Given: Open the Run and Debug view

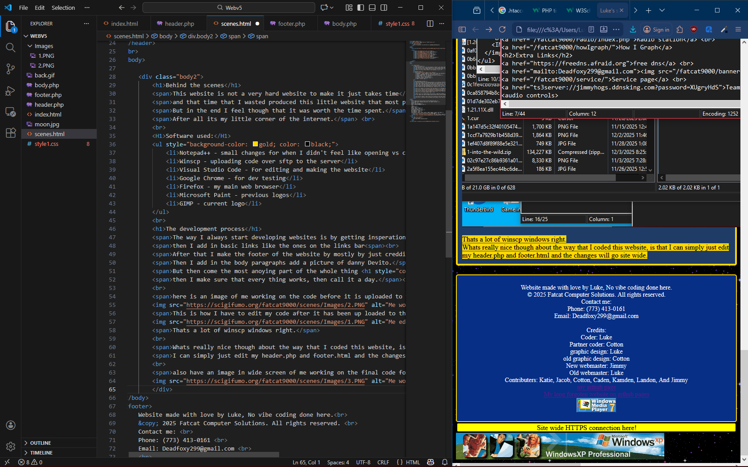Looking at the screenshot, I should 11,91.
